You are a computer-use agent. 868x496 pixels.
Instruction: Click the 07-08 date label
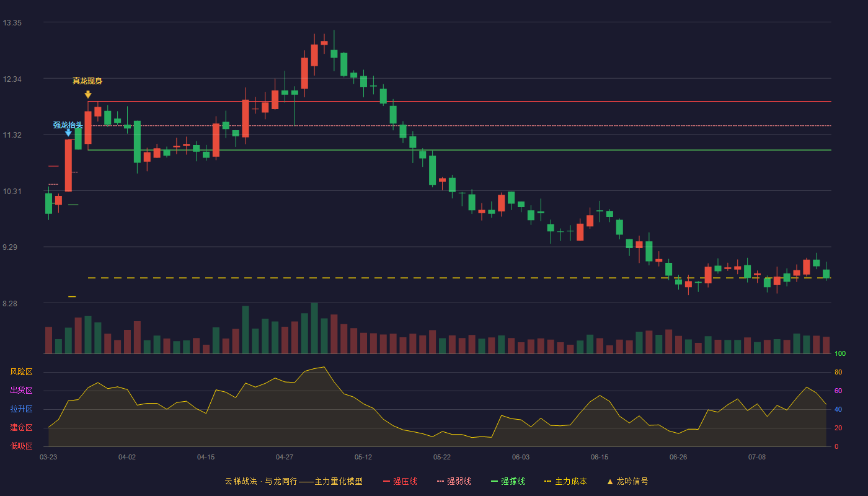757,457
